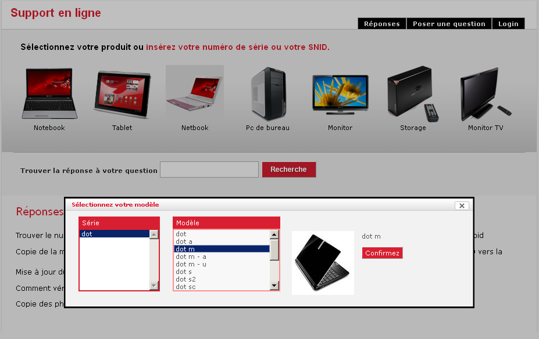
Task: Select the Notebook product image
Action: 49,93
